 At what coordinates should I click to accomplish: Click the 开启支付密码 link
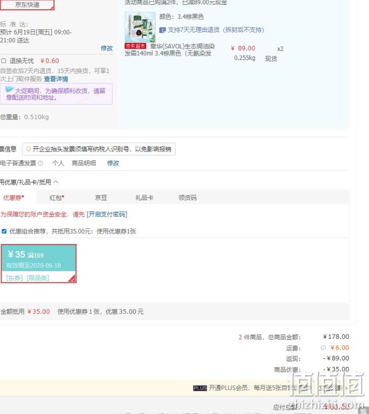107,214
